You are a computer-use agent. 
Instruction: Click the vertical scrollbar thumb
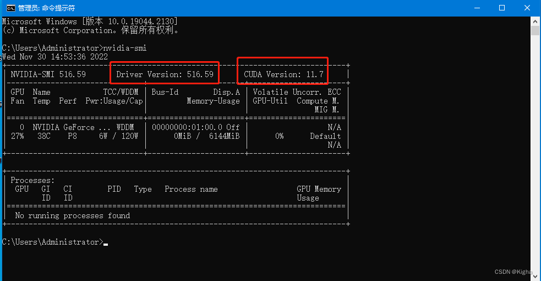coord(535,31)
